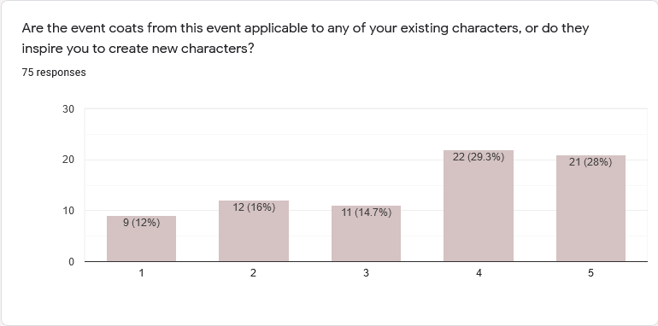658x326 pixels.
Task: Click the event coats question title
Action: tap(306, 38)
